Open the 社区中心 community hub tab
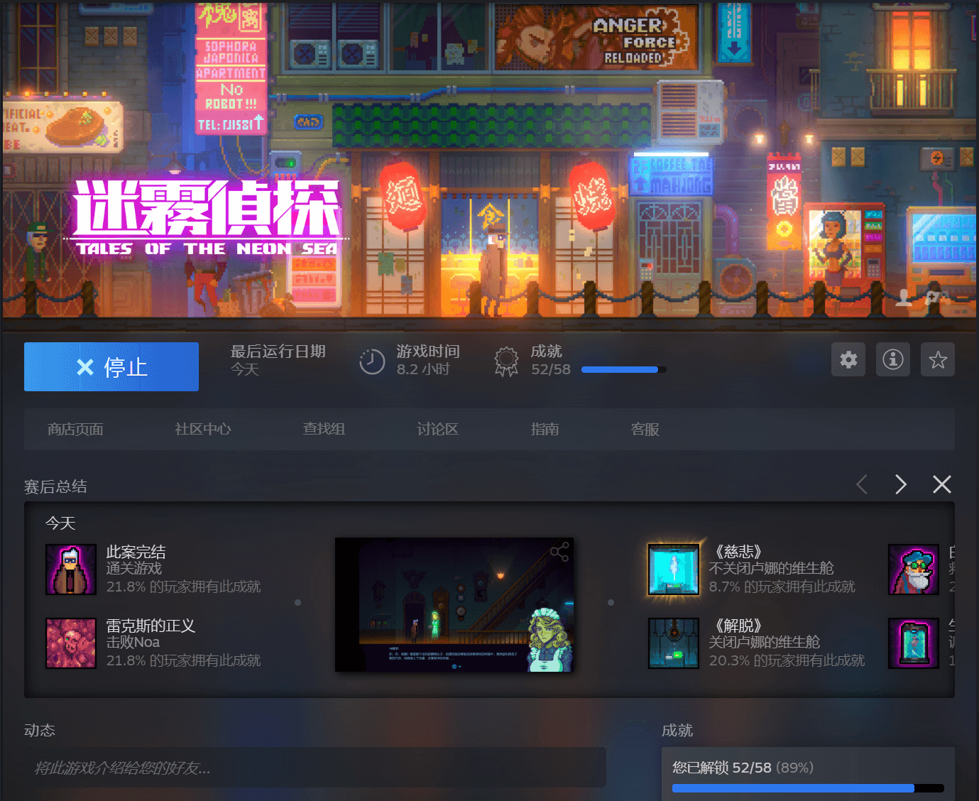979x801 pixels. pos(203,429)
